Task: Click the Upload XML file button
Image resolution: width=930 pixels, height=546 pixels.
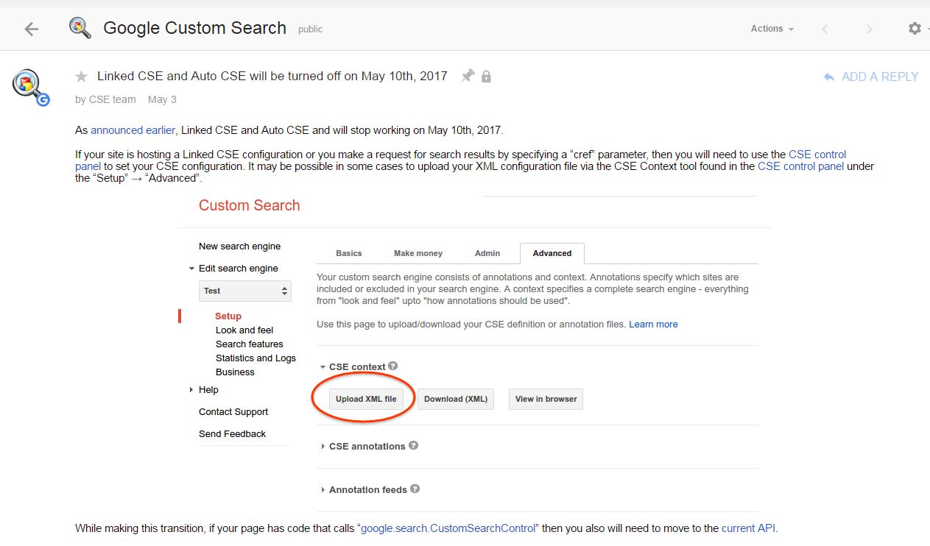Action: click(x=366, y=399)
